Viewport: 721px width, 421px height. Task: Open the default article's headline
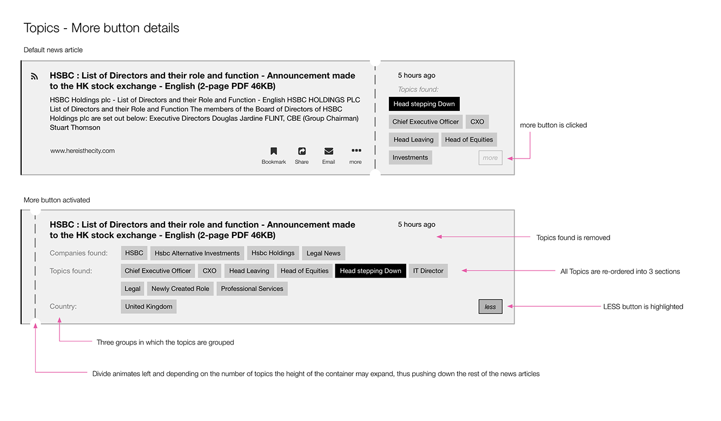[x=202, y=81]
